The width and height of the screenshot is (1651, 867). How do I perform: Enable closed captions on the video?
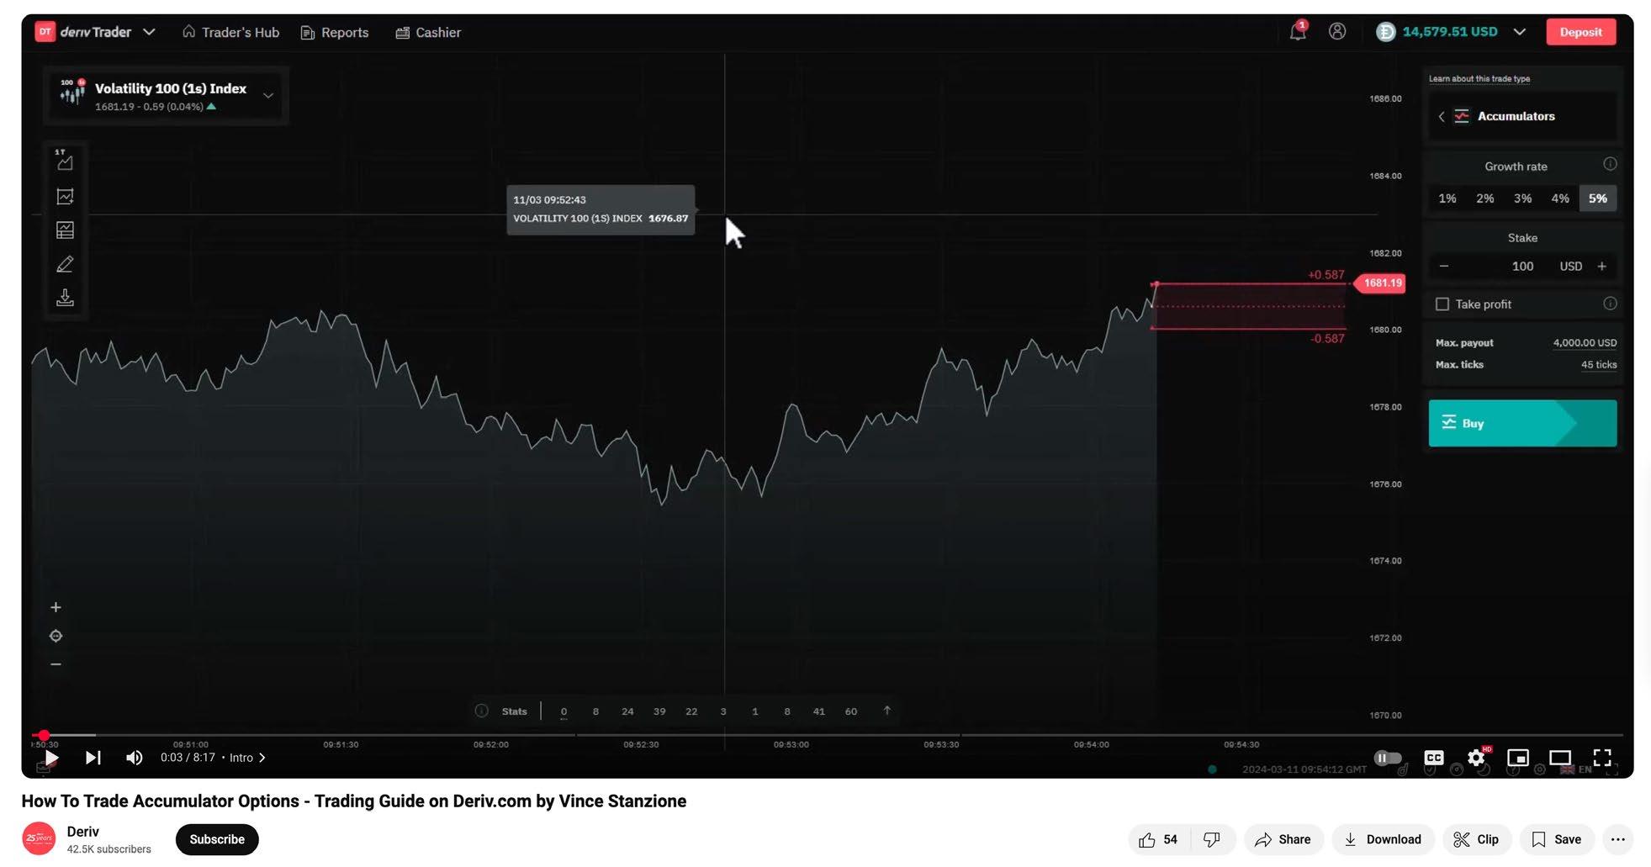click(x=1434, y=758)
